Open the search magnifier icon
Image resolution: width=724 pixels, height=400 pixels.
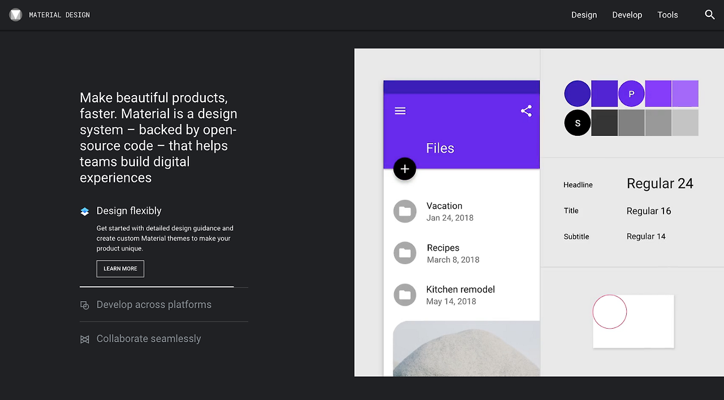coord(710,15)
